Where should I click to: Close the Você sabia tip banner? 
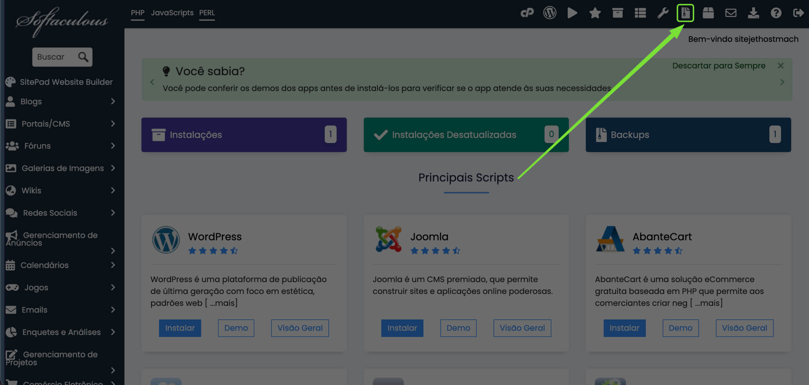(781, 66)
